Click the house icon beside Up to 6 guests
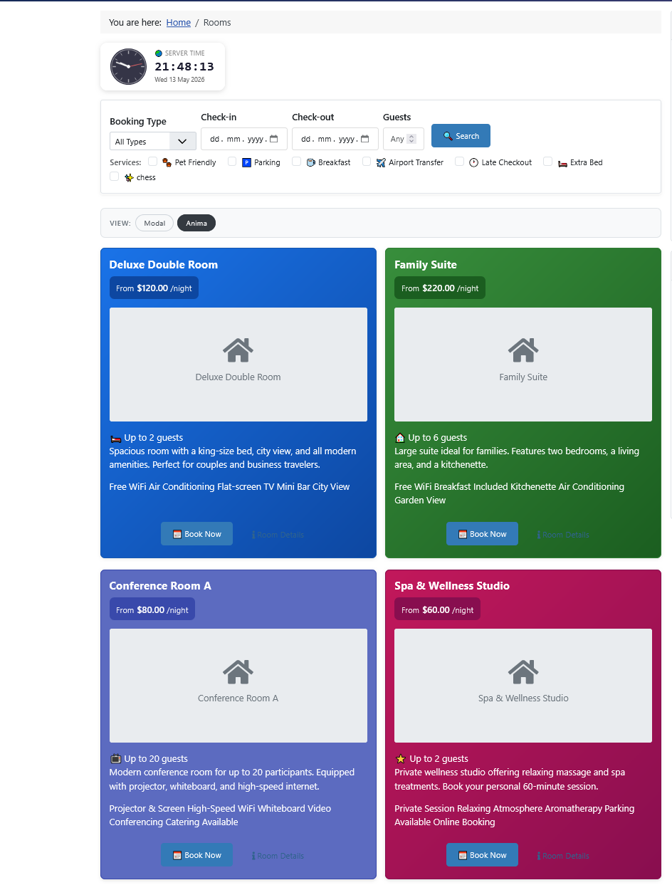672x885 pixels. (400, 438)
